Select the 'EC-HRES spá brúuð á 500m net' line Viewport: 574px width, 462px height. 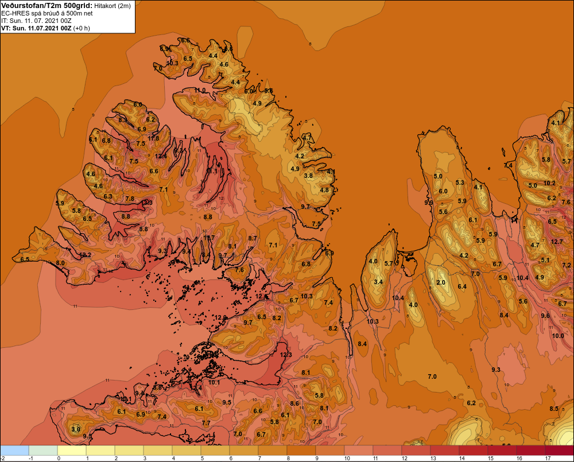[x=47, y=13]
